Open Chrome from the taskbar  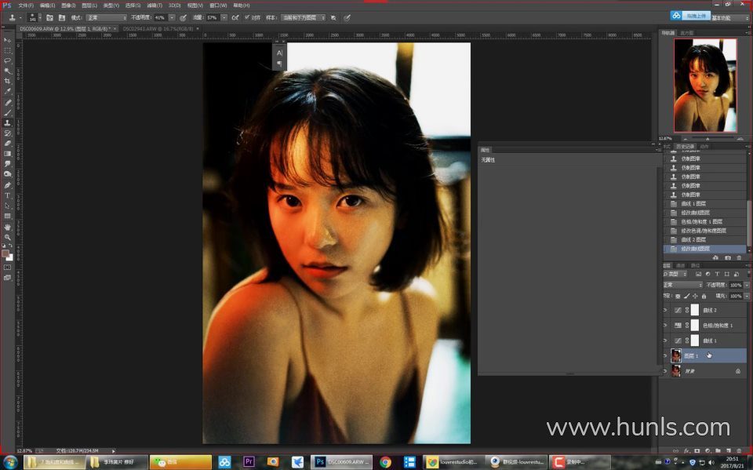[x=386, y=462]
